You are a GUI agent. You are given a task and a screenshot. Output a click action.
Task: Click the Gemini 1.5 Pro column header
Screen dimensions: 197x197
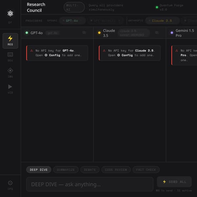pos(185,33)
